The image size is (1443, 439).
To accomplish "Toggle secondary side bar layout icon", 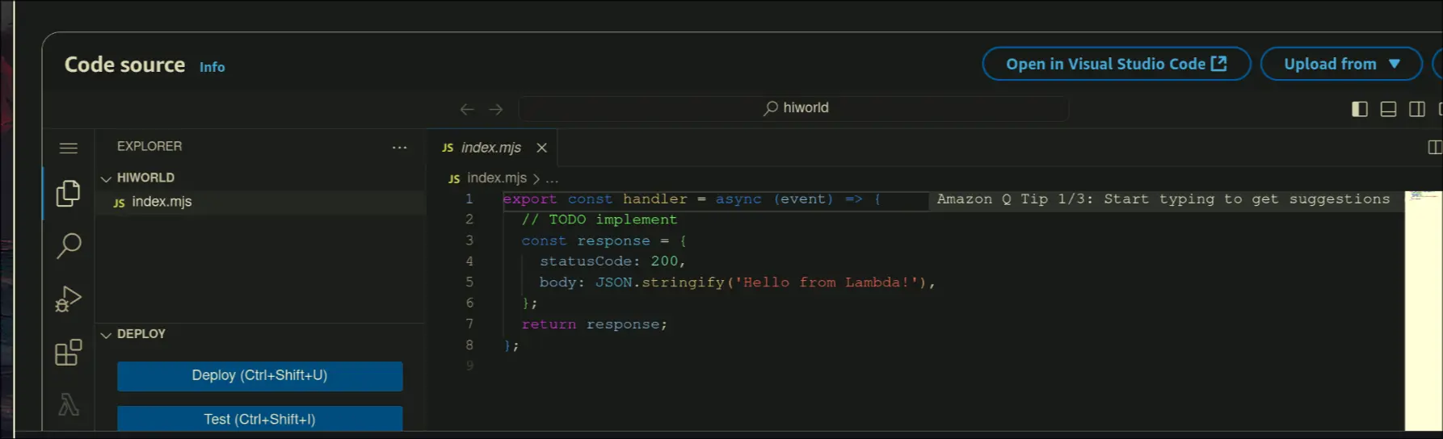I will point(1417,109).
